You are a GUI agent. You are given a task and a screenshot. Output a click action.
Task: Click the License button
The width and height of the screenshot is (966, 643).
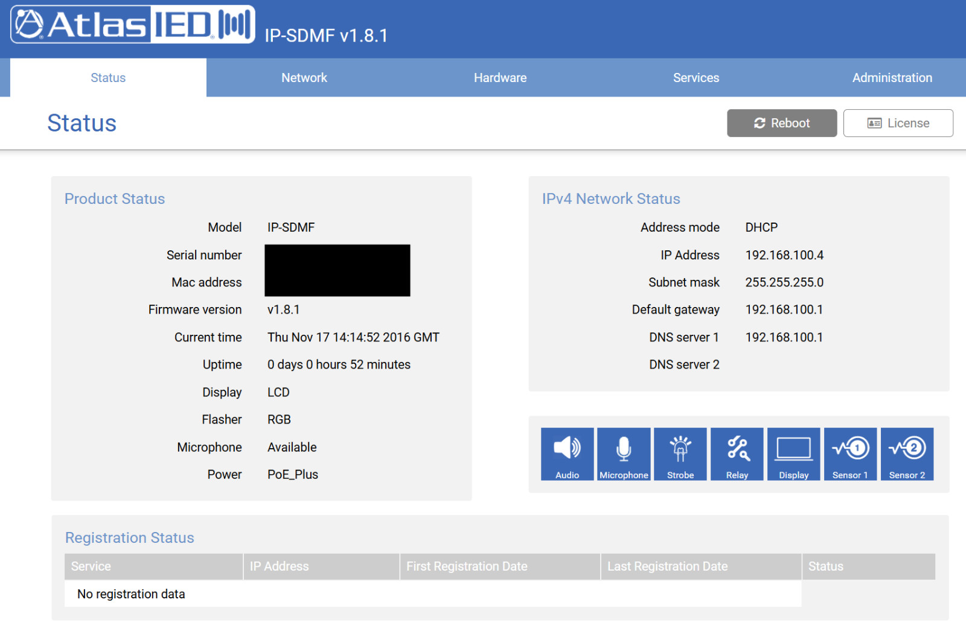pyautogui.click(x=898, y=123)
